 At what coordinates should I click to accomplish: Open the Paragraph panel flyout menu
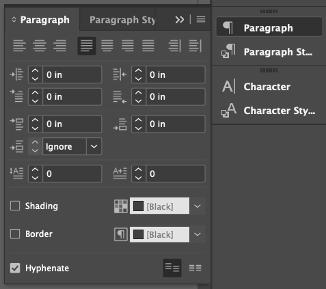[x=201, y=20]
